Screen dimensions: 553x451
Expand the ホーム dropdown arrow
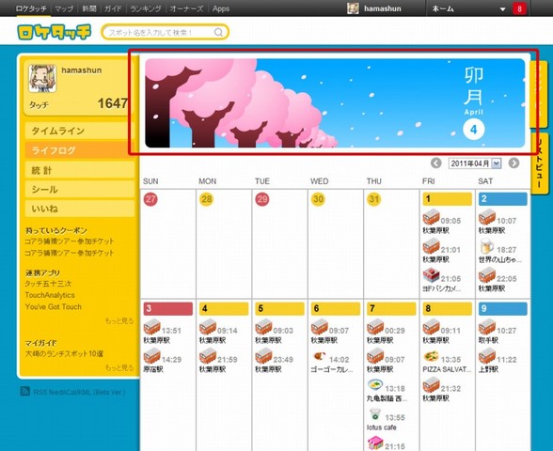coord(502,9)
